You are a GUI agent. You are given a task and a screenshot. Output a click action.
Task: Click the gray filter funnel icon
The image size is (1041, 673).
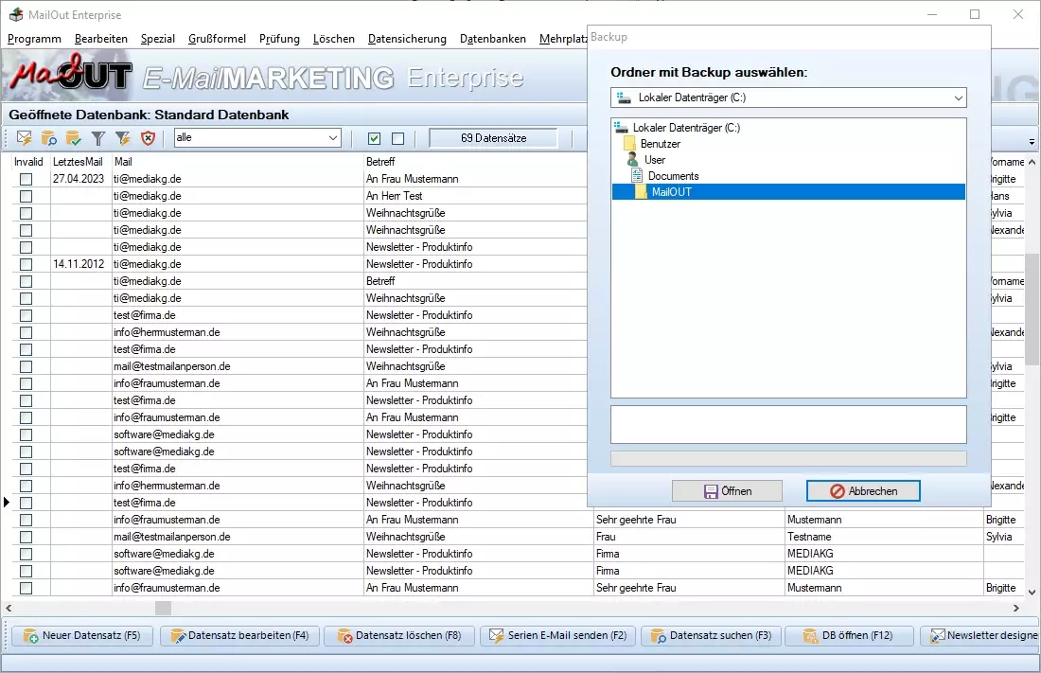[x=98, y=139]
